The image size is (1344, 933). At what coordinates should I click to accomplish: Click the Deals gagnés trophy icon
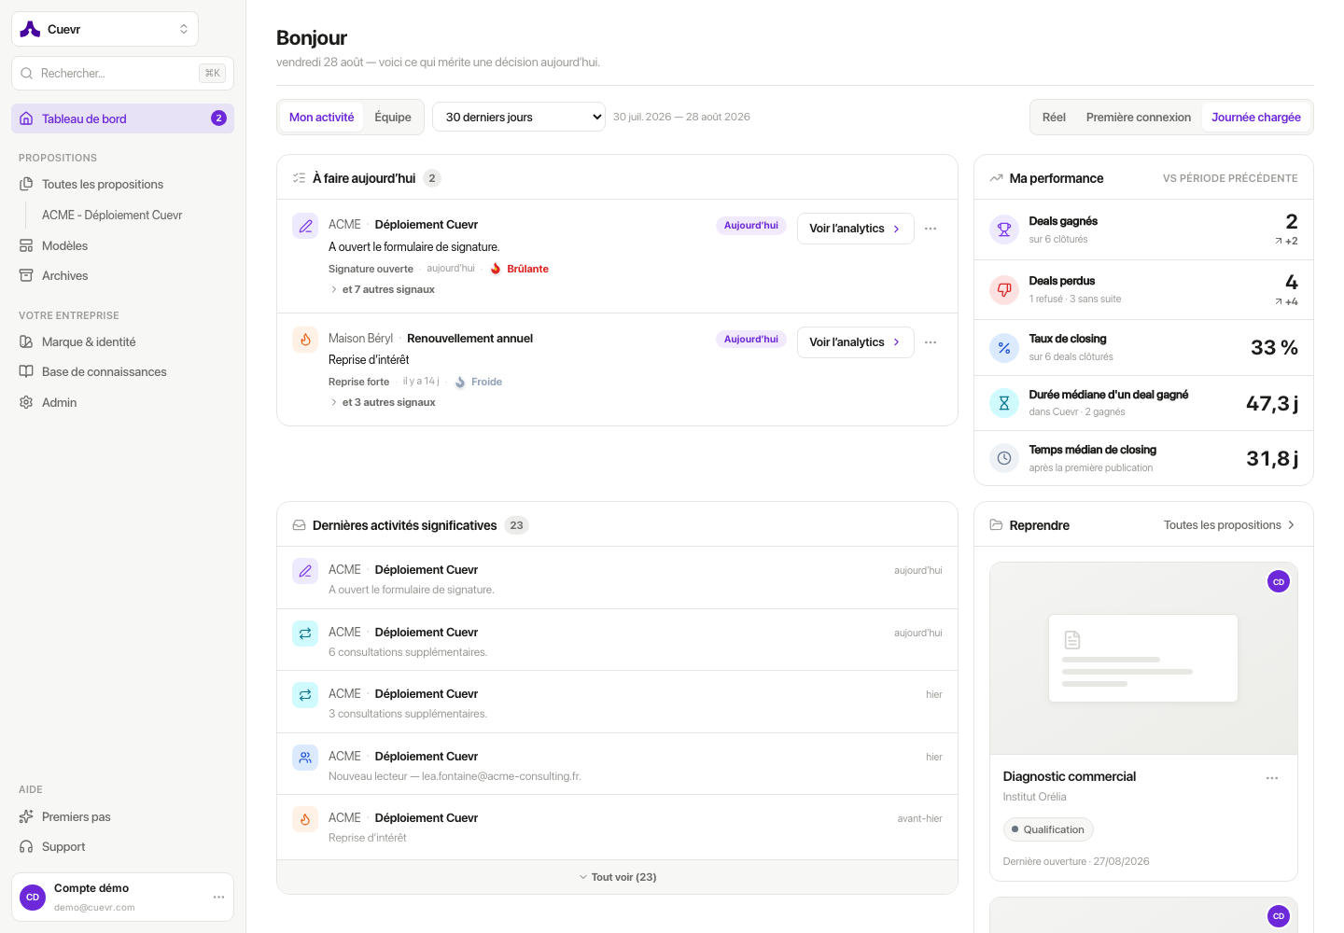1004,230
